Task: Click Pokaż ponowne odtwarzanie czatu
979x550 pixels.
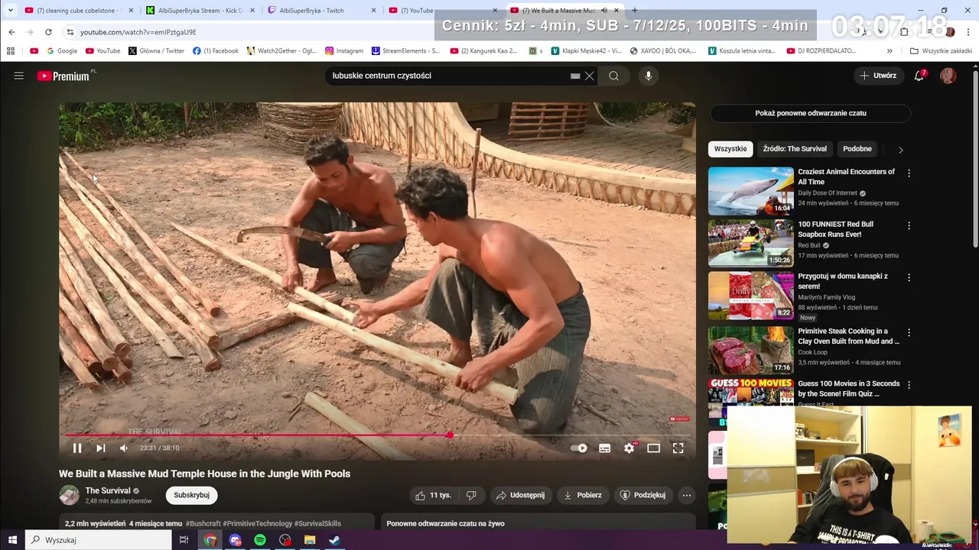Action: point(811,113)
